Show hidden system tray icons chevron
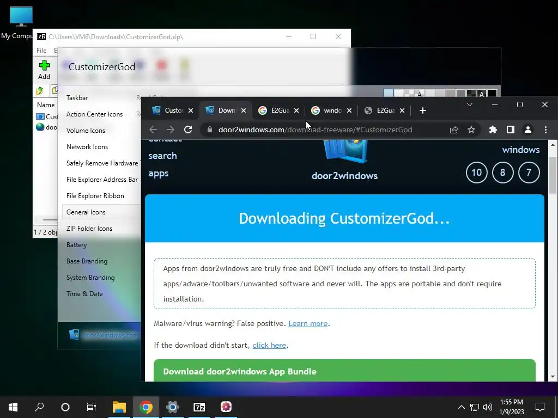 (x=461, y=407)
